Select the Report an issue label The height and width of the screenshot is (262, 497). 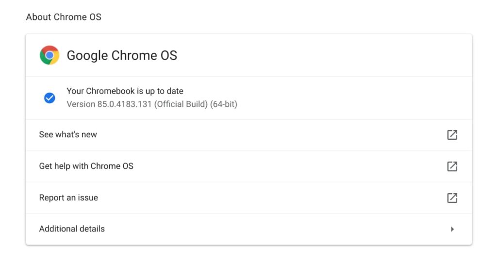pyautogui.click(x=68, y=197)
